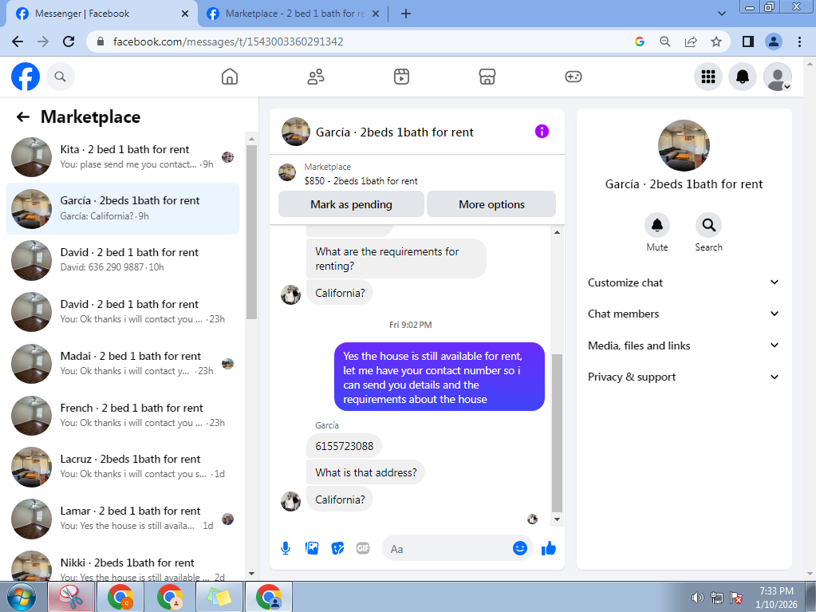Screen dimensions: 816x612
Task: Attach a photo with the image icon
Action: point(311,548)
